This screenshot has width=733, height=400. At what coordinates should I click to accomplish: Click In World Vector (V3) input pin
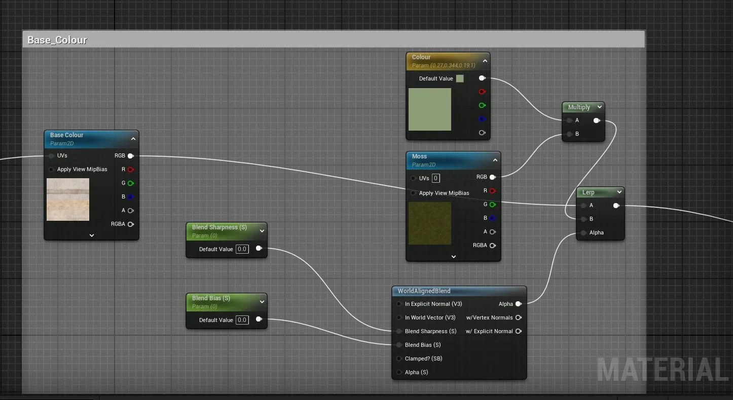pyautogui.click(x=399, y=318)
